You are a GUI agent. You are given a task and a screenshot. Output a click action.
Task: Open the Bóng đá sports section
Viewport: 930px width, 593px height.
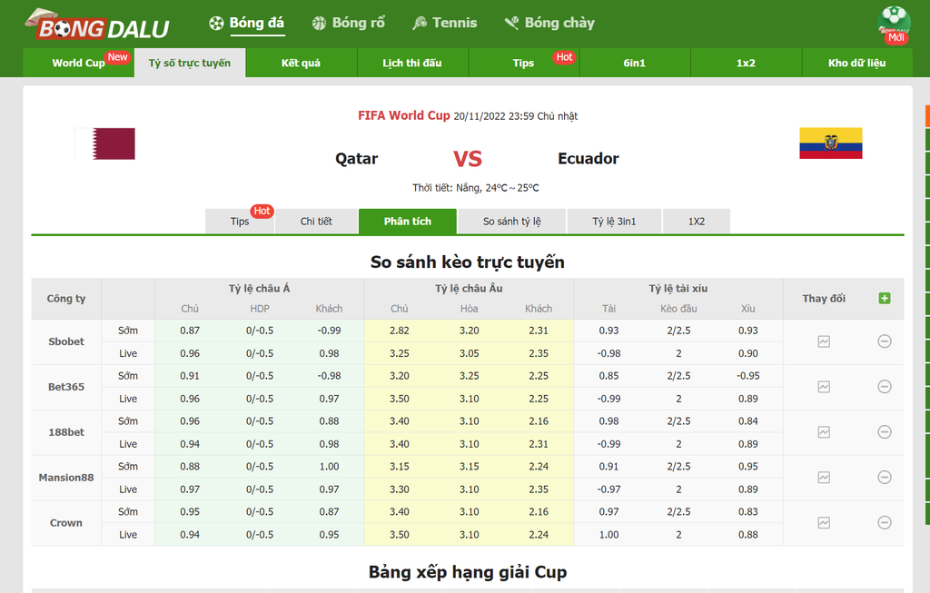click(247, 23)
